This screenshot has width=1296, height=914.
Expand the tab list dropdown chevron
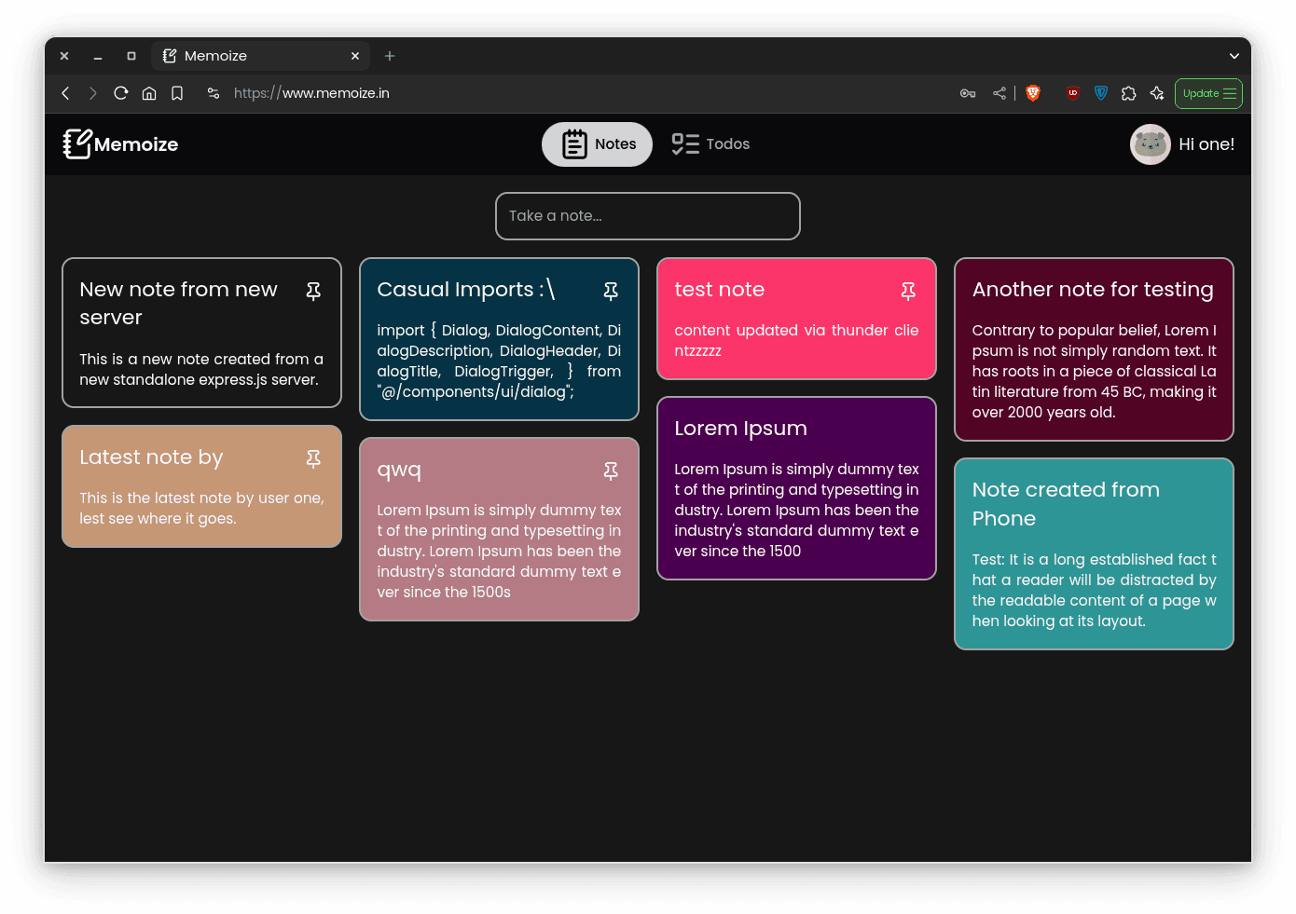1234,56
